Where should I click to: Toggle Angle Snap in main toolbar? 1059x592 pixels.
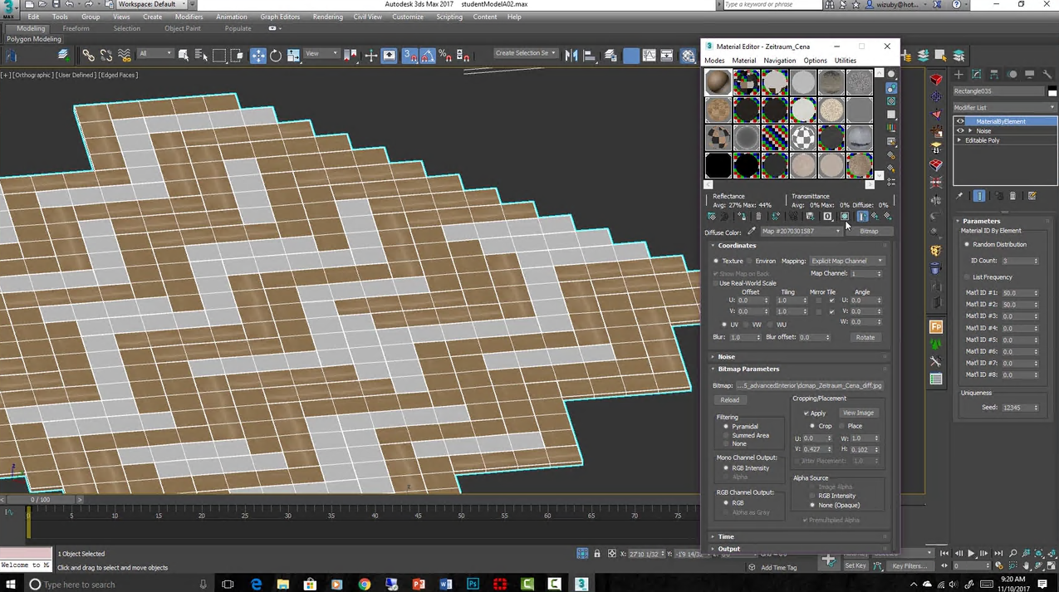[x=428, y=56]
